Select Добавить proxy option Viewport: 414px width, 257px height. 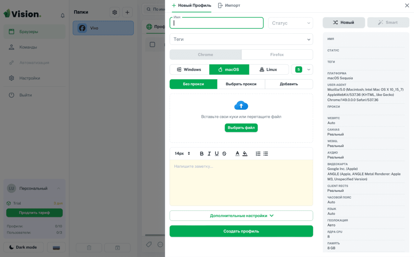289,84
